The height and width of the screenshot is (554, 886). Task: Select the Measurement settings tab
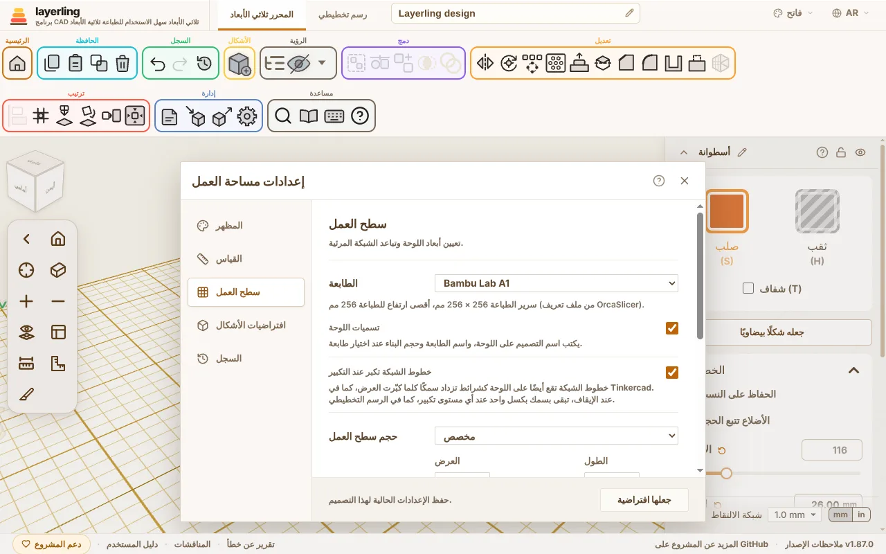tap(246, 259)
